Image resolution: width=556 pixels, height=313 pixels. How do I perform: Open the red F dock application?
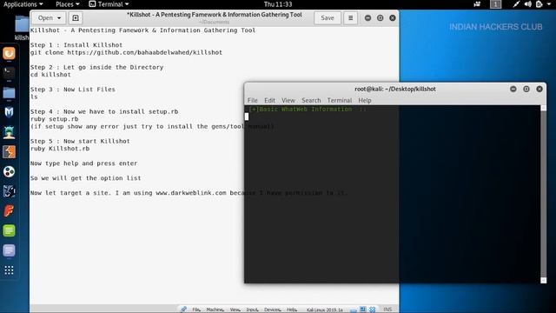point(9,211)
